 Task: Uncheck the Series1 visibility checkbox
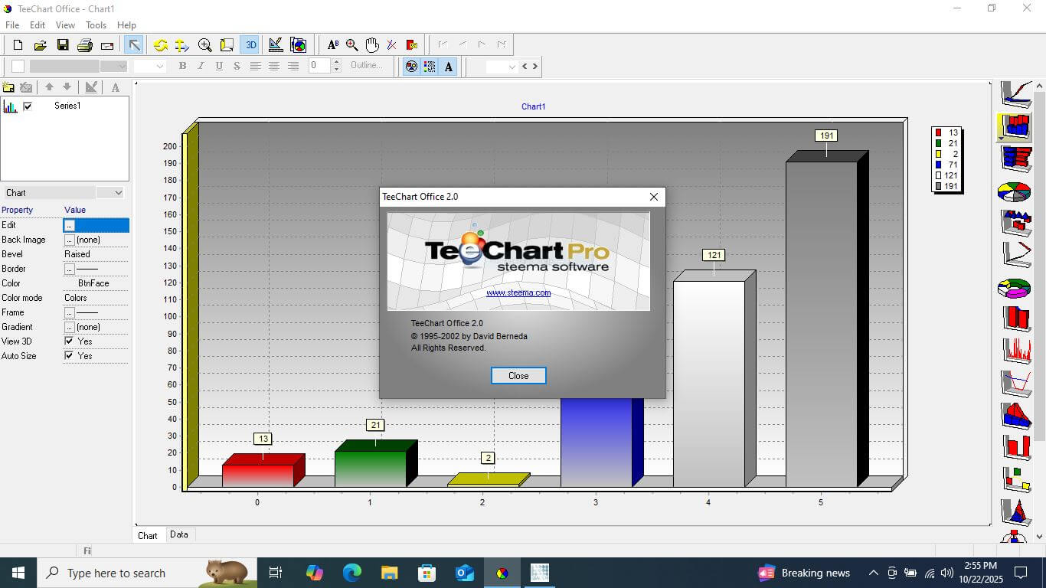(28, 106)
